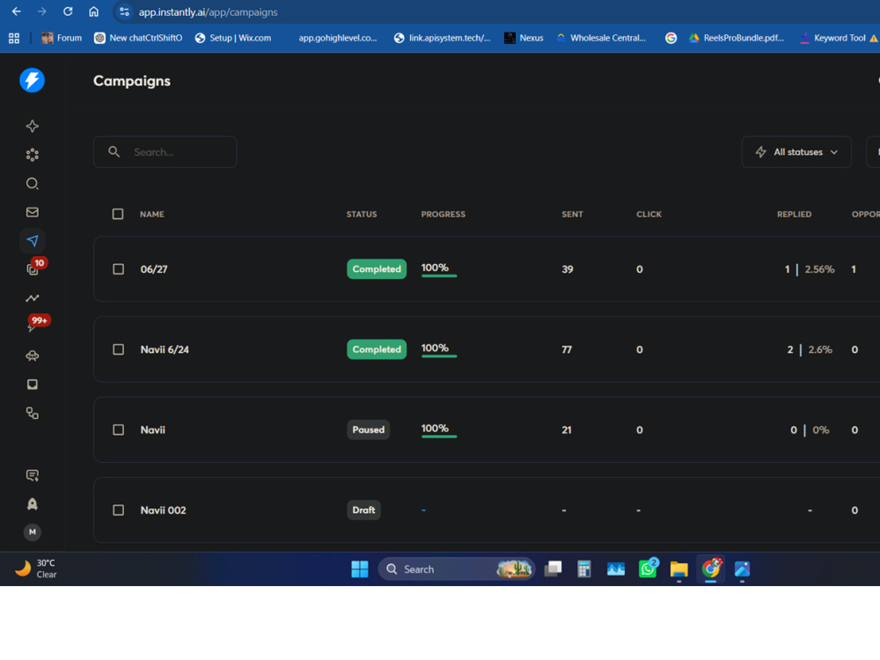Open the Nexus bookmark
880x660 pixels.
tap(524, 38)
